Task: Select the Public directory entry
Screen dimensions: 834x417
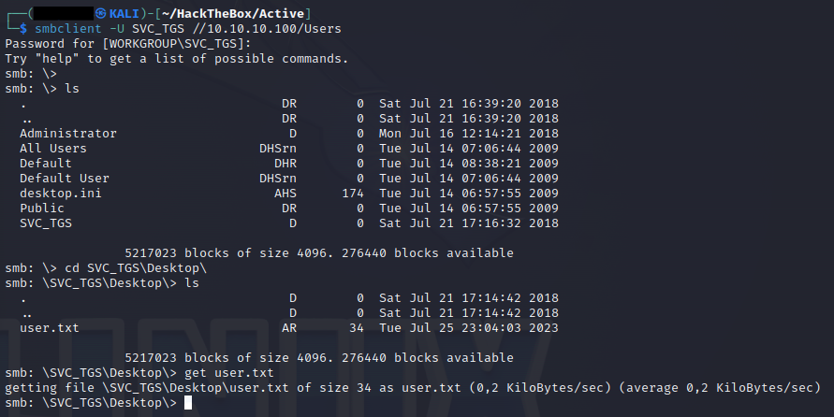Action: (x=42, y=208)
